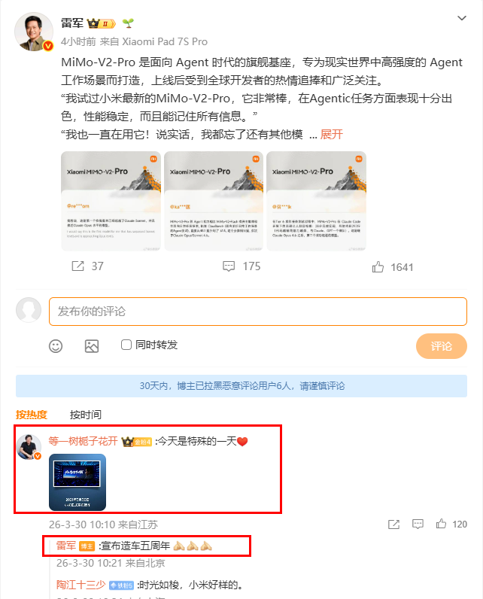Open the emoji picker for comments
This screenshot has width=483, height=599.
pos(56,346)
